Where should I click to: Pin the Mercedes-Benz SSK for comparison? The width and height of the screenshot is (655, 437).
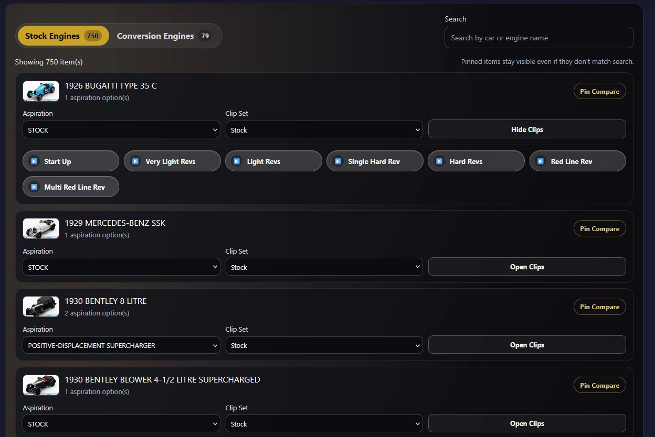click(x=599, y=228)
